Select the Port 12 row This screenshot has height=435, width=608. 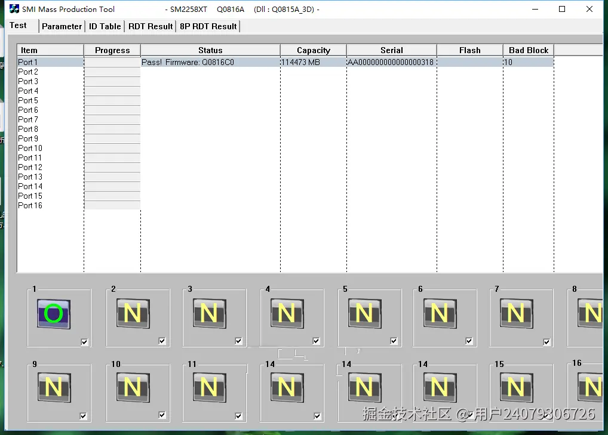[x=30, y=167]
